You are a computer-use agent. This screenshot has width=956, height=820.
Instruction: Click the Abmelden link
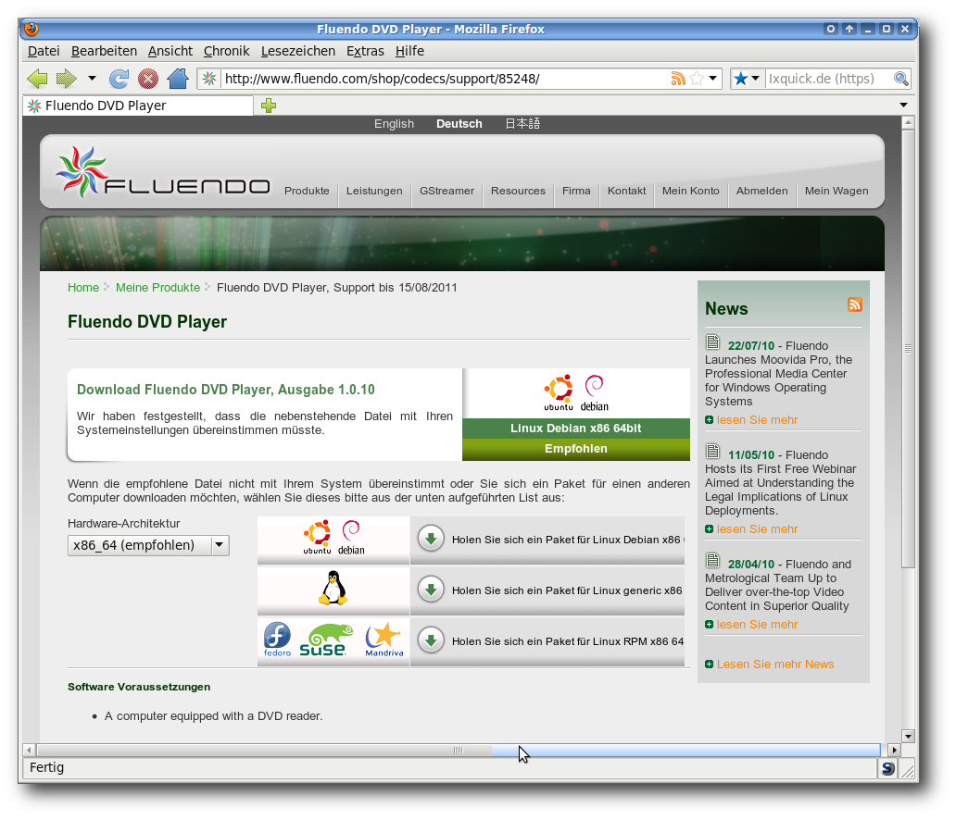pyautogui.click(x=762, y=191)
